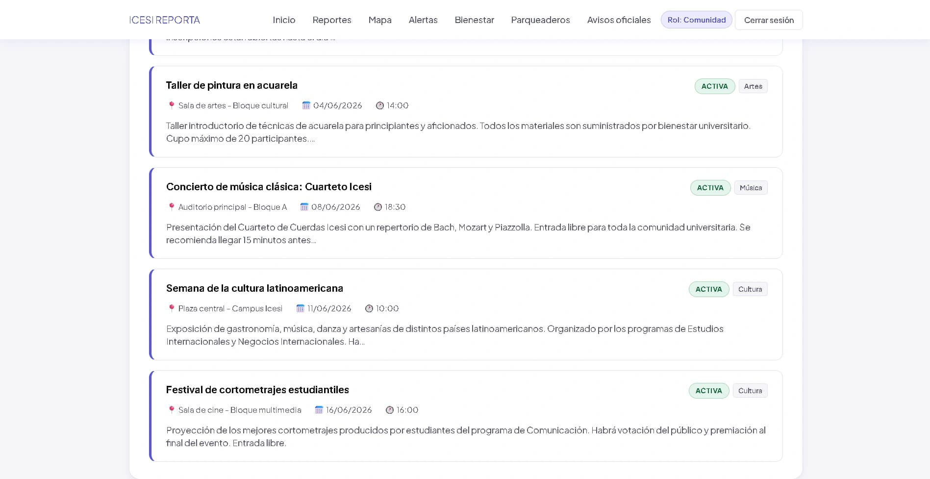This screenshot has height=479, width=930.
Task: Click the Sala de cine - Bloque multimedia text
Action: 240,410
